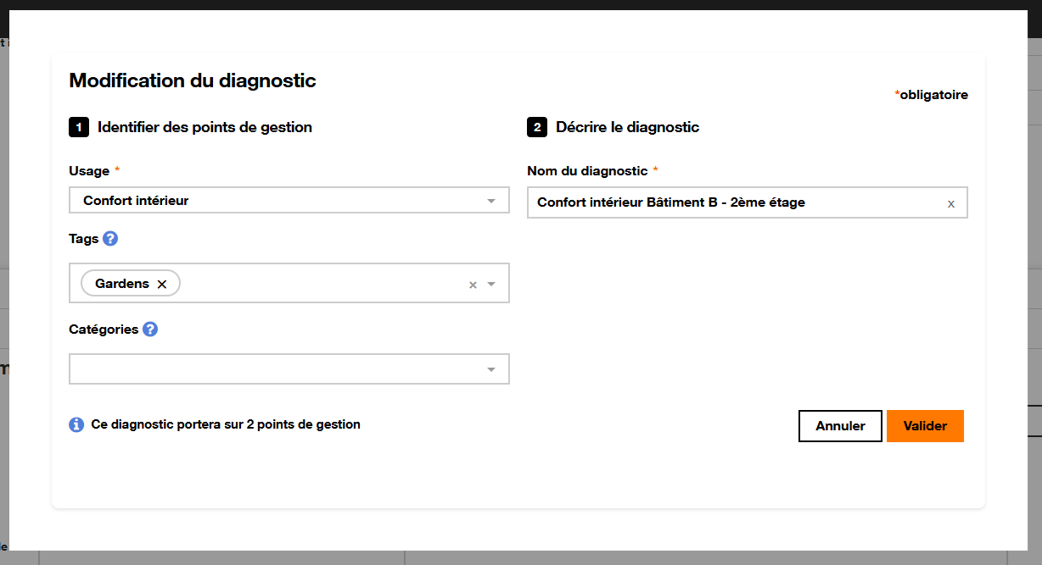Screen dimensions: 1042x565
Task: Click the step 1 number badge
Action: [x=79, y=126]
